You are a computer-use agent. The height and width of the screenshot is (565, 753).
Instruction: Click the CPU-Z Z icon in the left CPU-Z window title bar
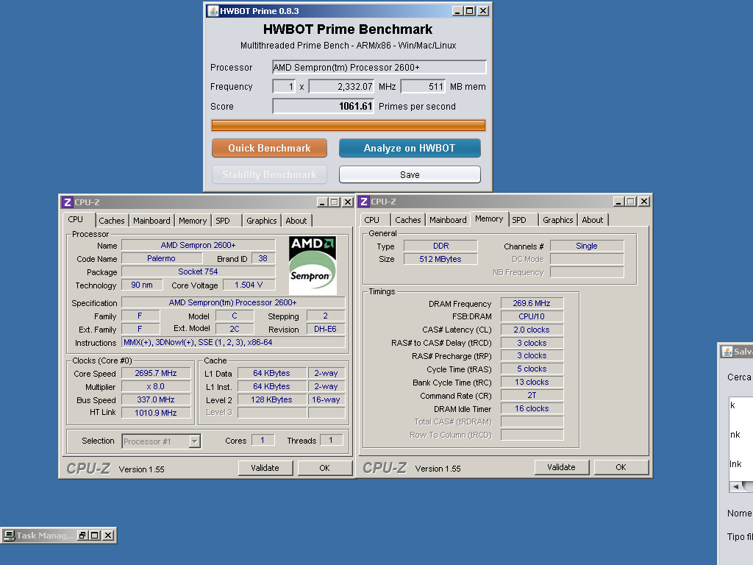67,202
